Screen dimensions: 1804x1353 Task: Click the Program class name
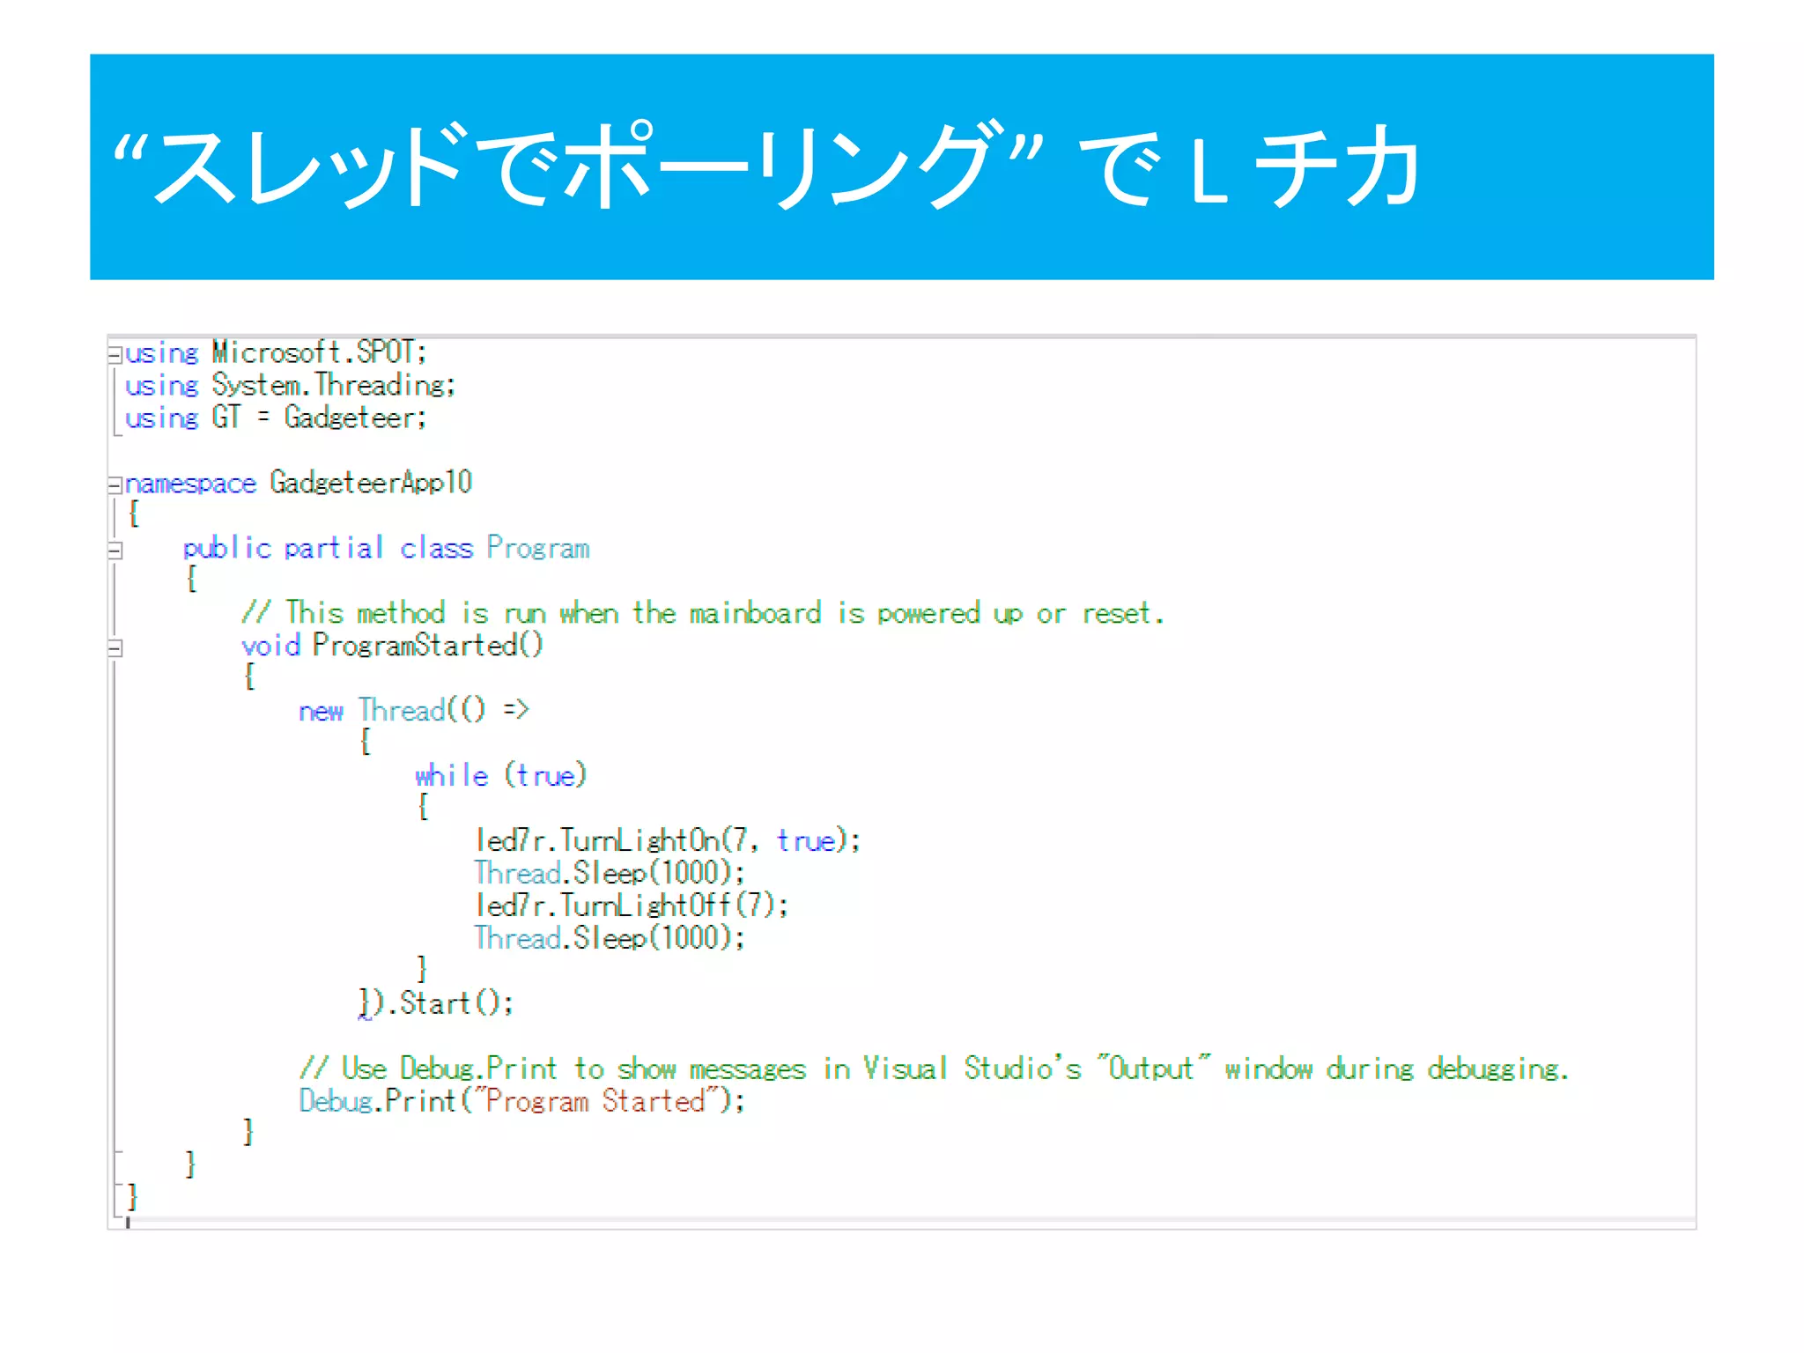537,548
